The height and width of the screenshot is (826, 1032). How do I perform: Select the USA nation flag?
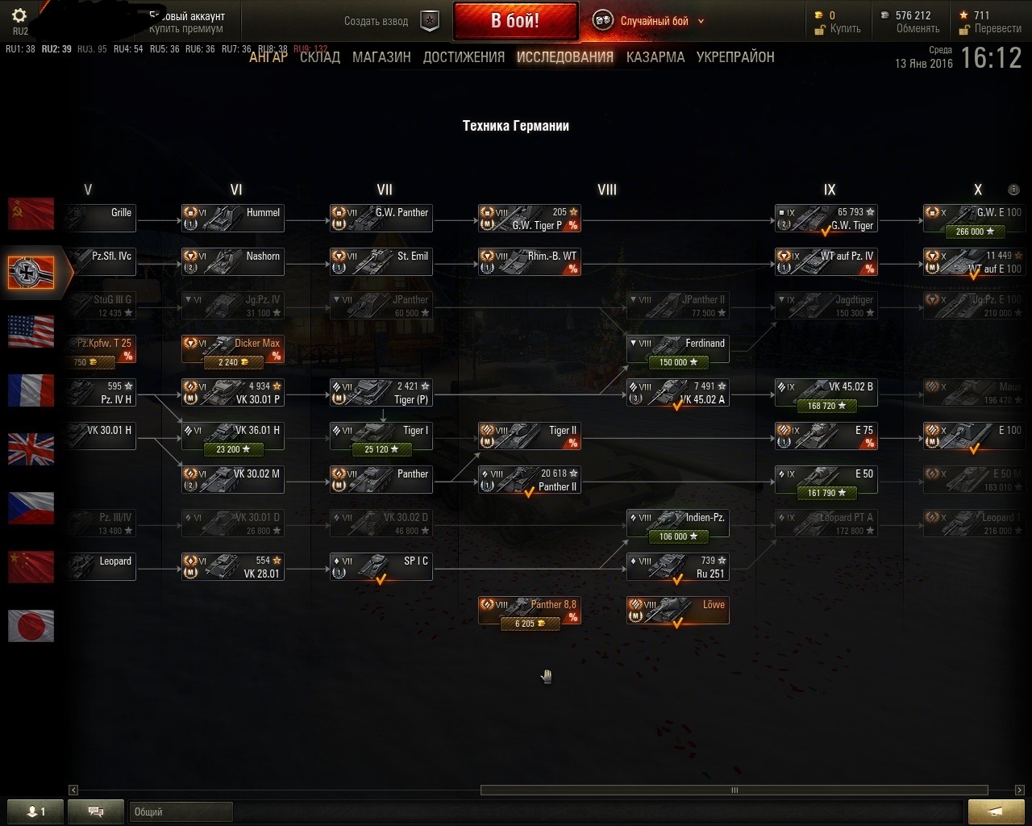click(31, 332)
